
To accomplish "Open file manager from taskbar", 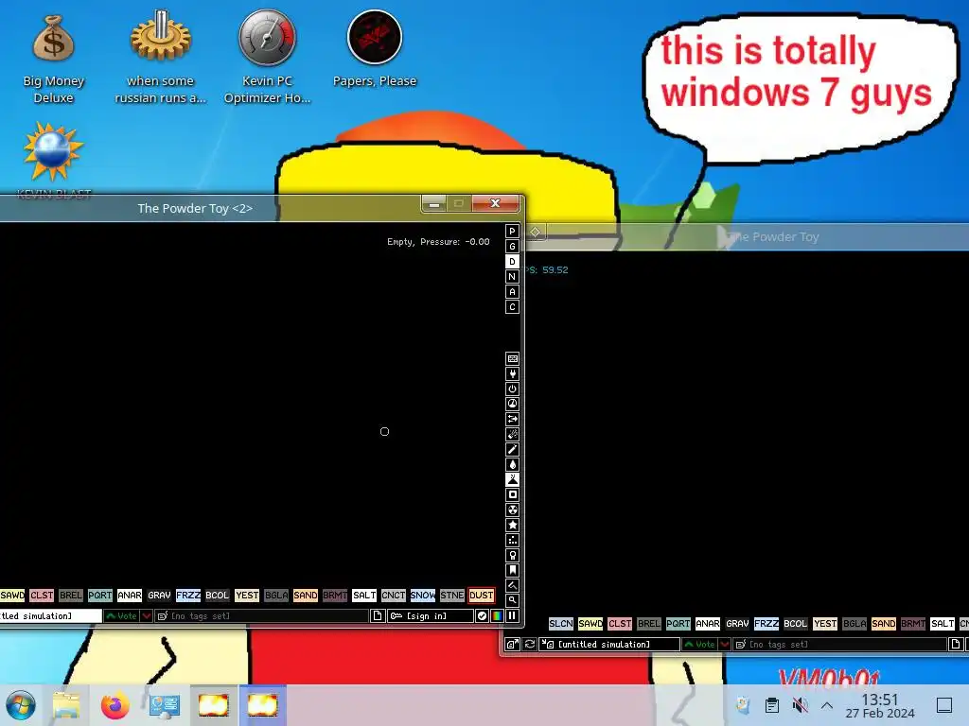I will [x=66, y=705].
